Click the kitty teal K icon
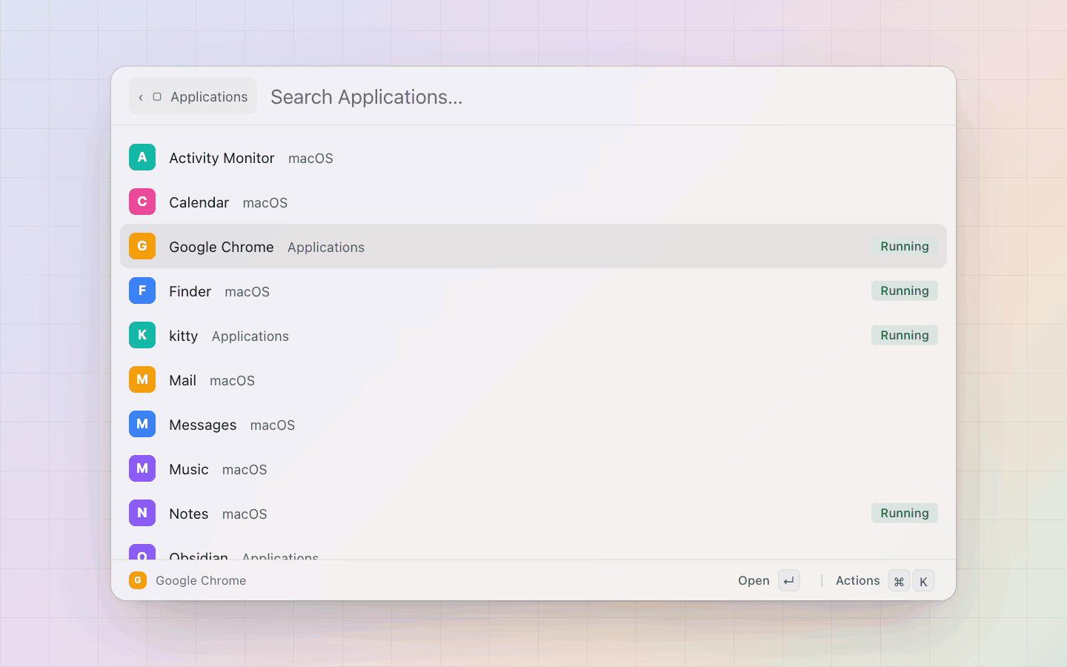The width and height of the screenshot is (1067, 667). (x=142, y=335)
